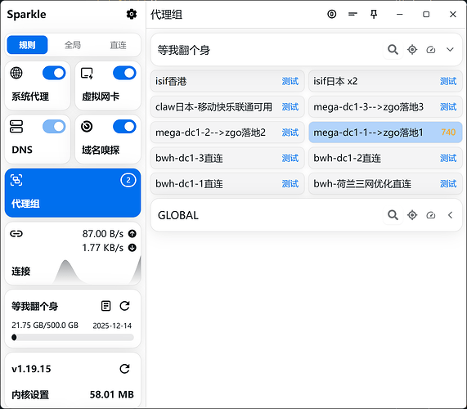Run speed test for 等我翻个身 group
Image resolution: width=467 pixels, height=409 pixels.
pyautogui.click(x=431, y=49)
